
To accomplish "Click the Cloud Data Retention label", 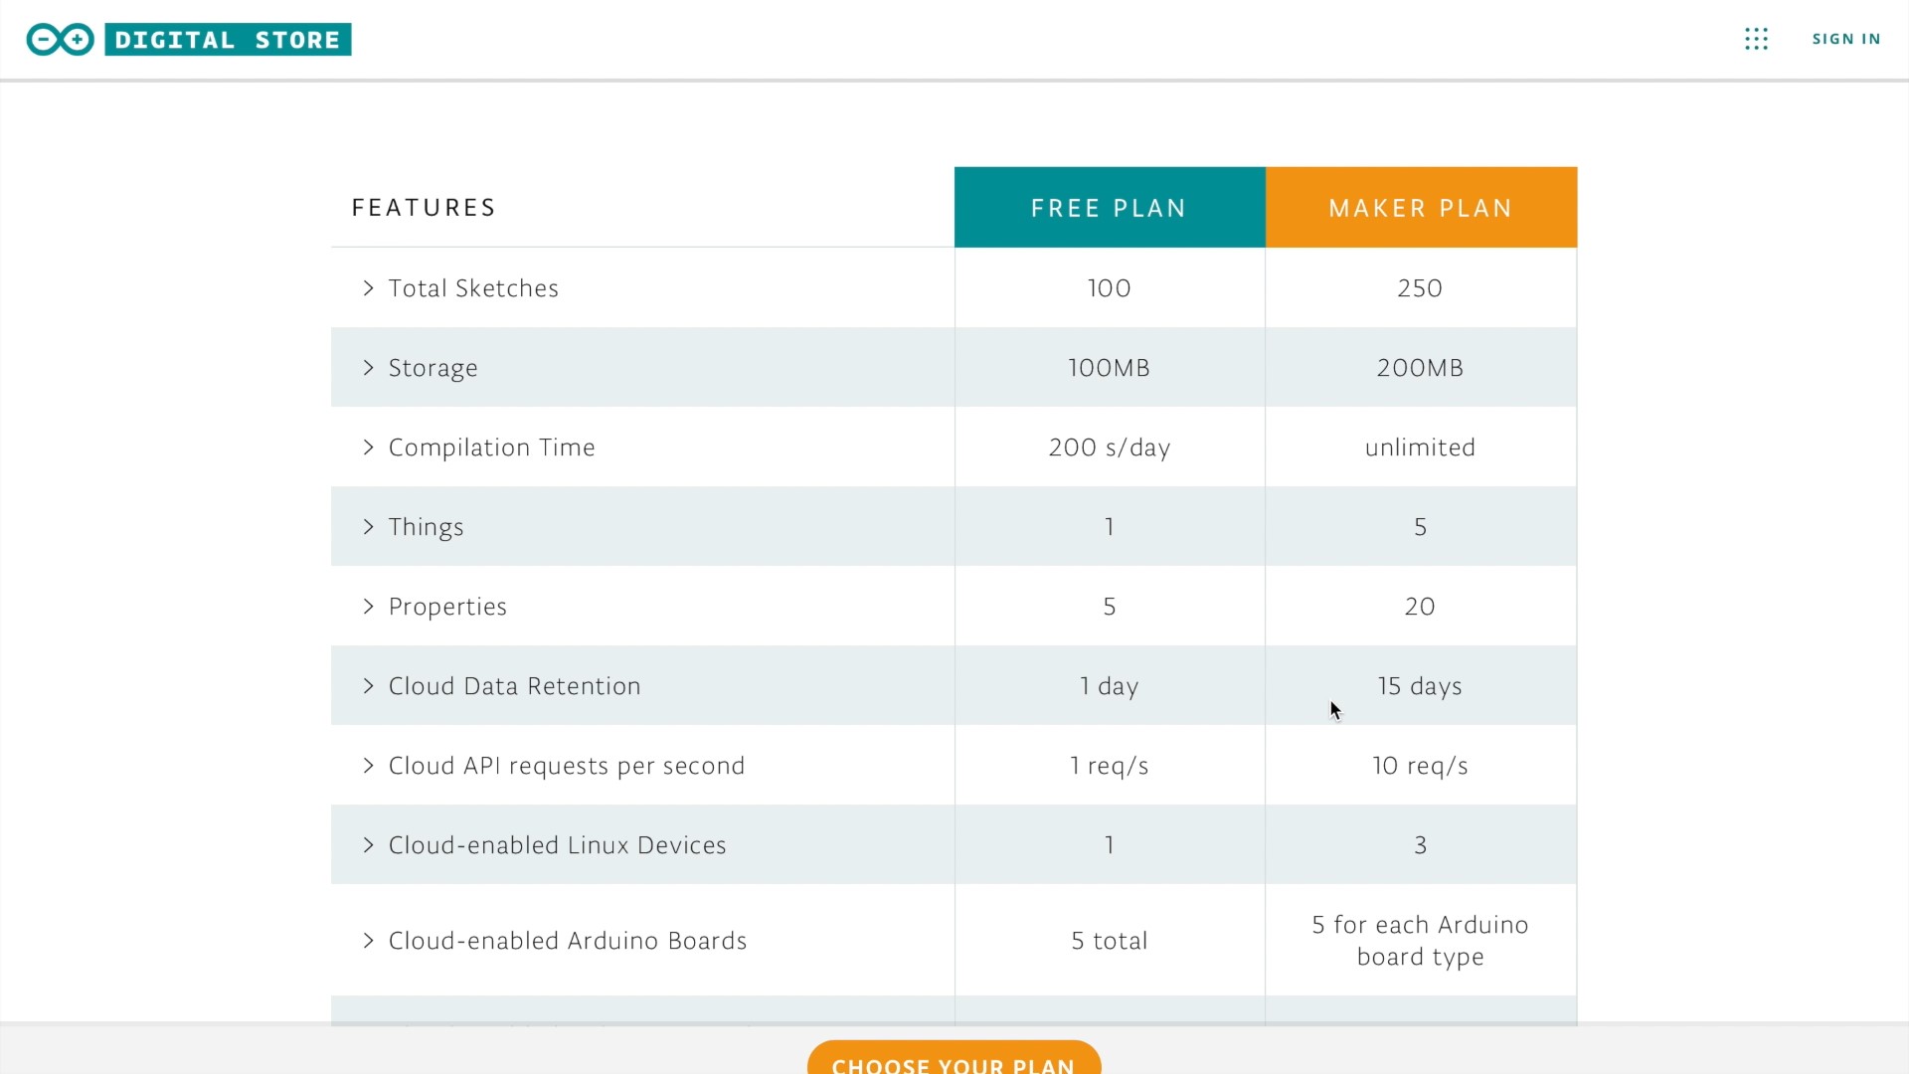I will pyautogui.click(x=514, y=686).
